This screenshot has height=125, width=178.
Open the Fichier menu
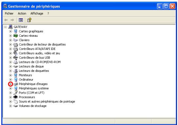click(9, 13)
